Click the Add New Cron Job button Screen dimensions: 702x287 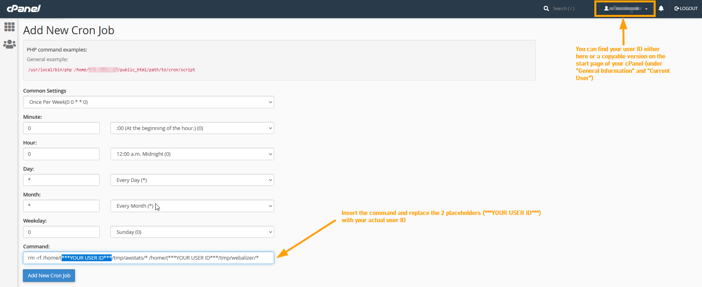coord(49,275)
